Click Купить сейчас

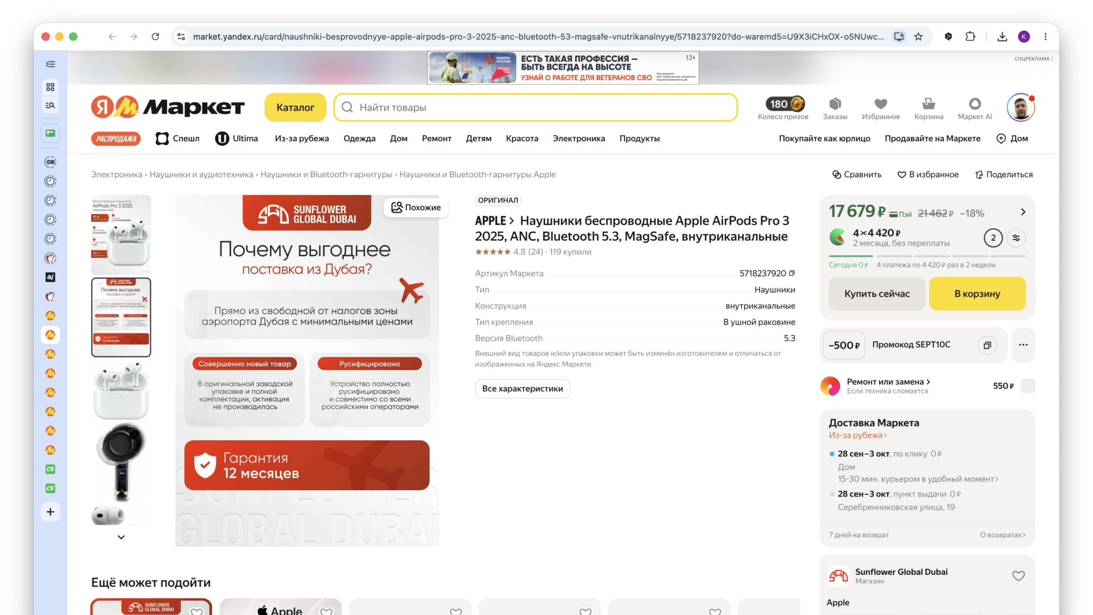click(x=877, y=294)
